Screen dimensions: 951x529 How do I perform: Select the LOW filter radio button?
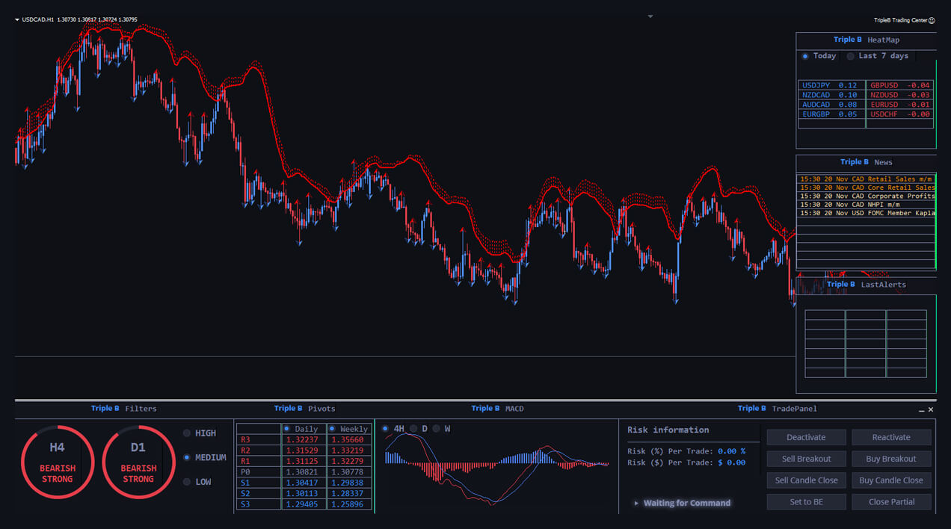point(187,482)
